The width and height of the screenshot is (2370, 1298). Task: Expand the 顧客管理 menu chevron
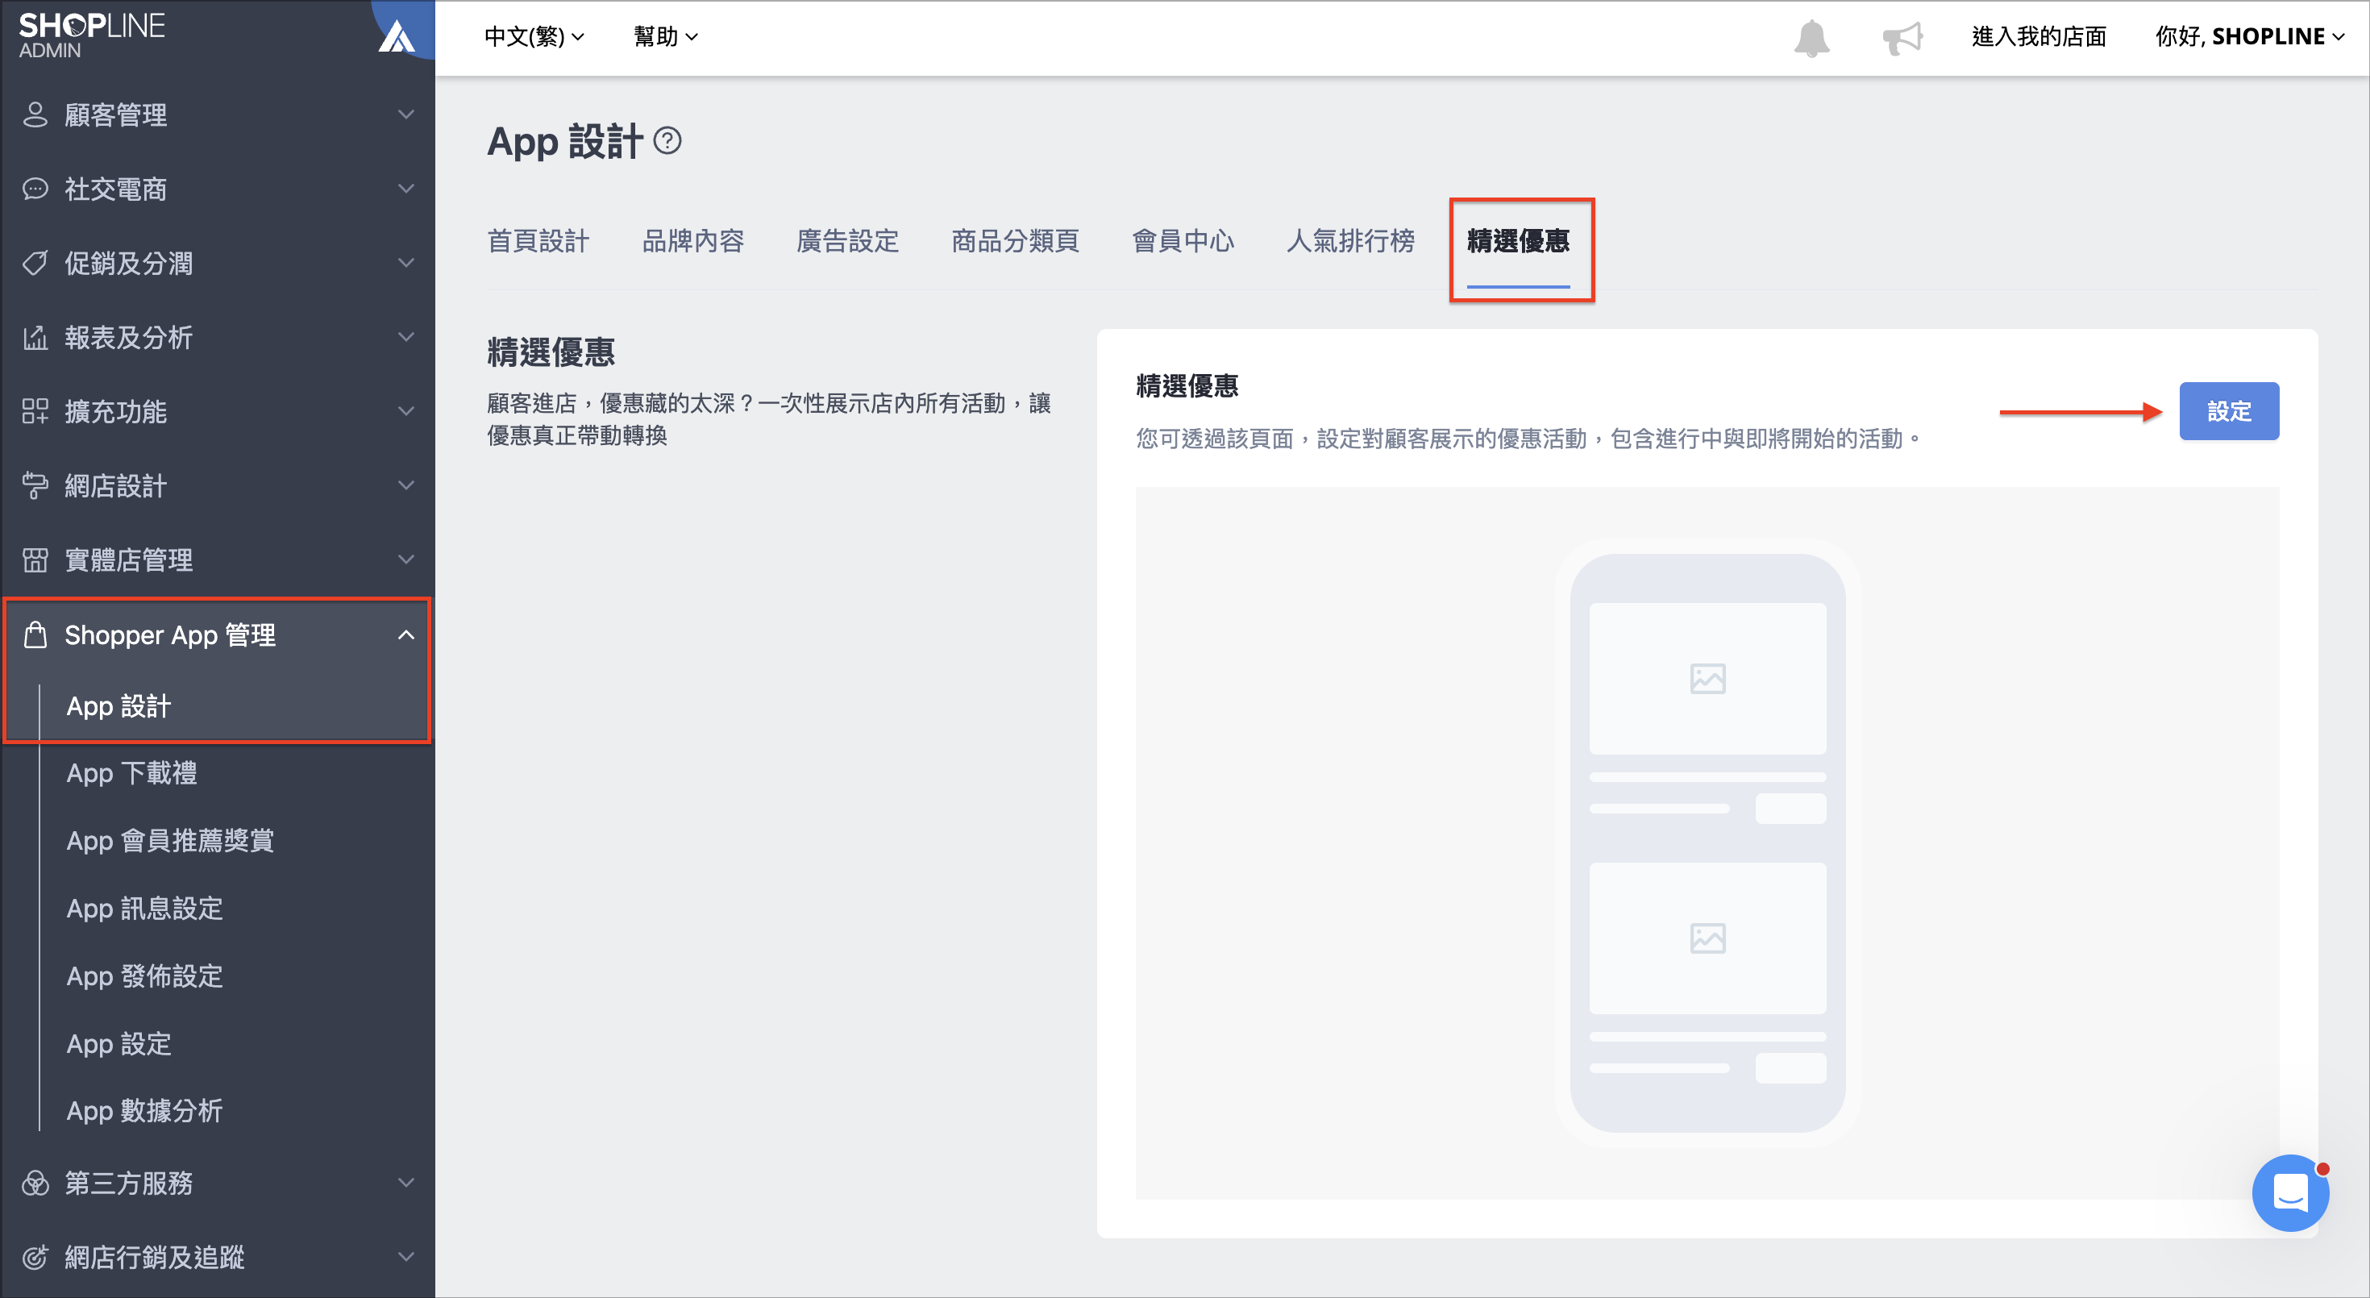pyautogui.click(x=405, y=115)
